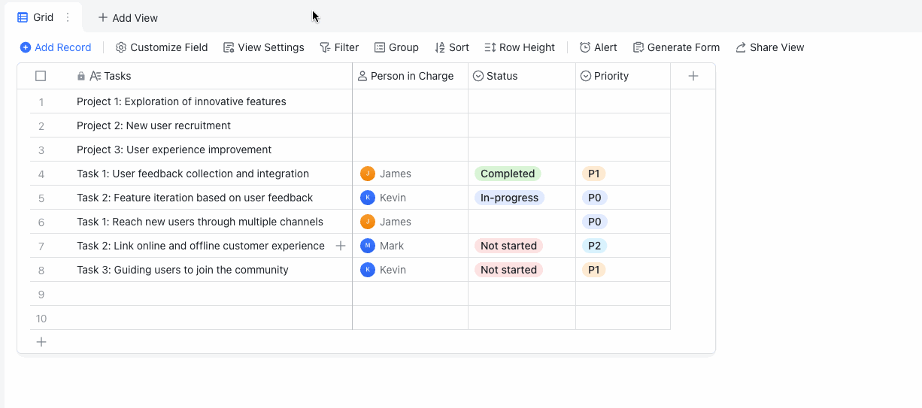This screenshot has height=408, width=922.
Task: Click the Add View tab
Action: click(x=128, y=18)
